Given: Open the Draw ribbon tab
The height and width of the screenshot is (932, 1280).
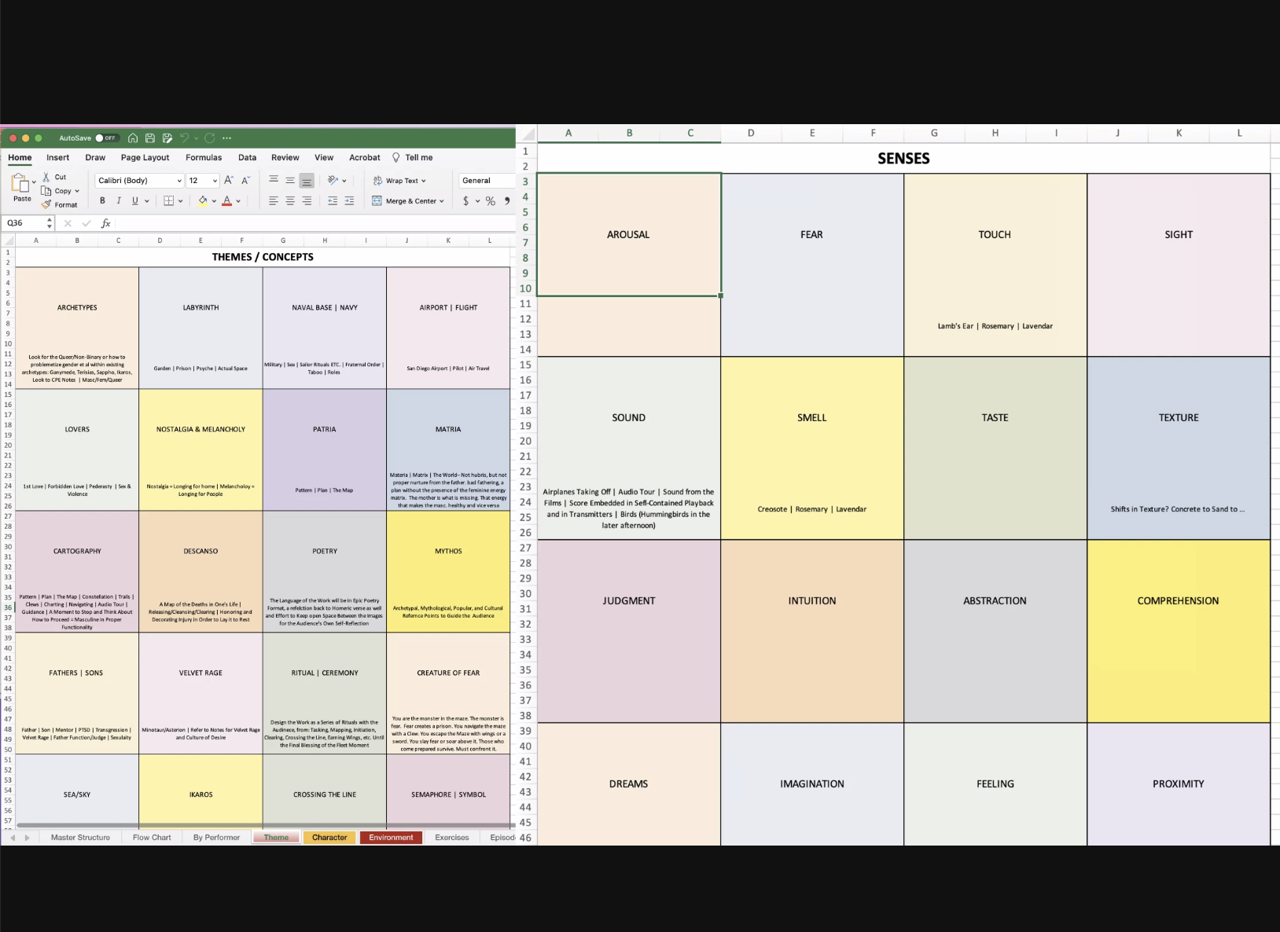Looking at the screenshot, I should (x=95, y=157).
